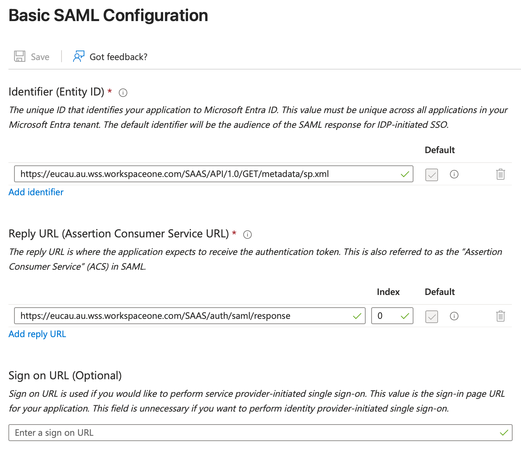The image size is (521, 453).
Task: Open the Got feedback? option
Action: point(118,57)
